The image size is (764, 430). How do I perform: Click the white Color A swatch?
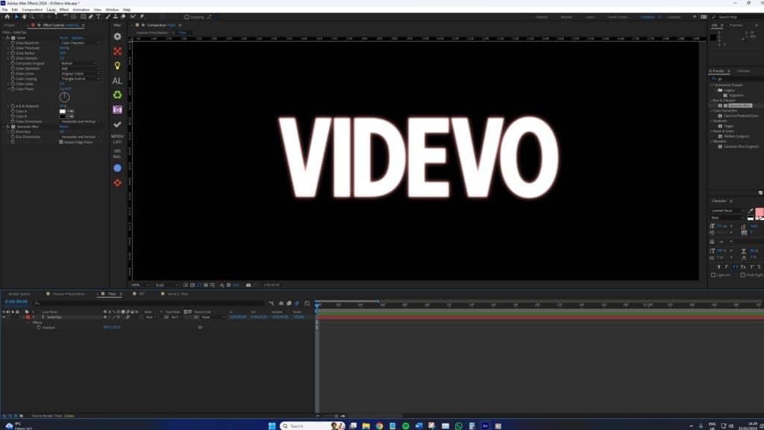click(63, 111)
